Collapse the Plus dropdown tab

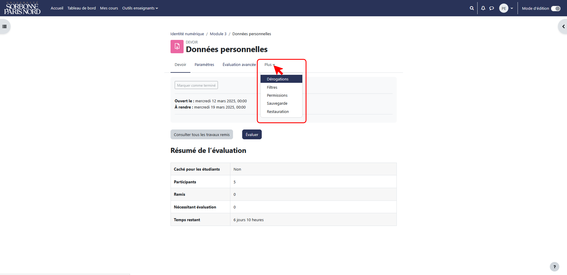pyautogui.click(x=270, y=65)
